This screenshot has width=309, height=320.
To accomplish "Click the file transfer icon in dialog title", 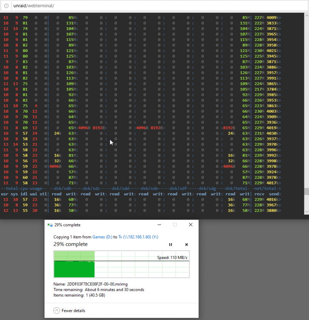I will click(50, 225).
